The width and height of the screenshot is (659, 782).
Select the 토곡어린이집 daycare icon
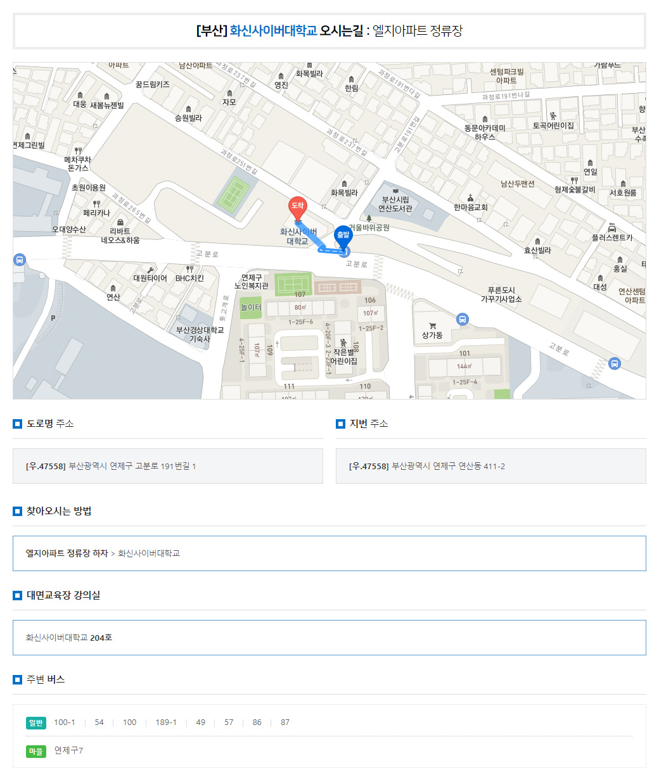pos(553,116)
